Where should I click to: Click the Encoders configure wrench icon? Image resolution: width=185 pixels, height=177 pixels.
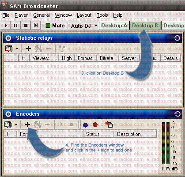[38, 124]
